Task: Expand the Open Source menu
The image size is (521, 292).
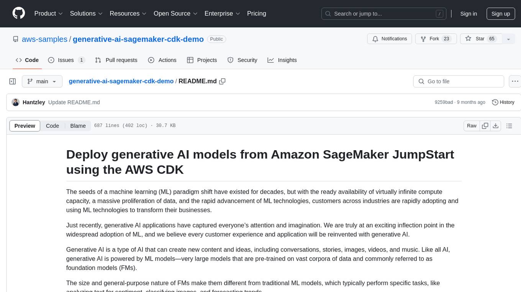Action: point(175,13)
